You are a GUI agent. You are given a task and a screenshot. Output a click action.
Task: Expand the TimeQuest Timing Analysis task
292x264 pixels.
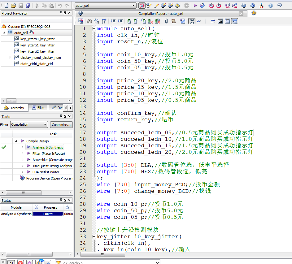point(23,166)
